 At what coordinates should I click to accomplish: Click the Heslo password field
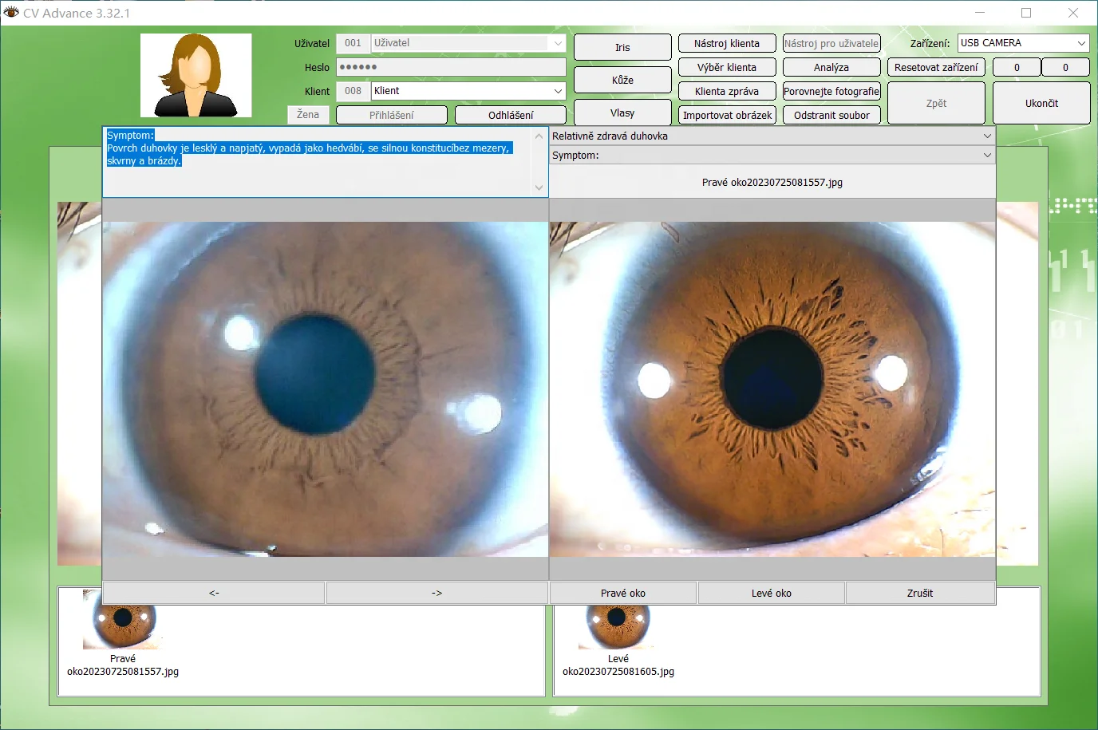(x=451, y=67)
